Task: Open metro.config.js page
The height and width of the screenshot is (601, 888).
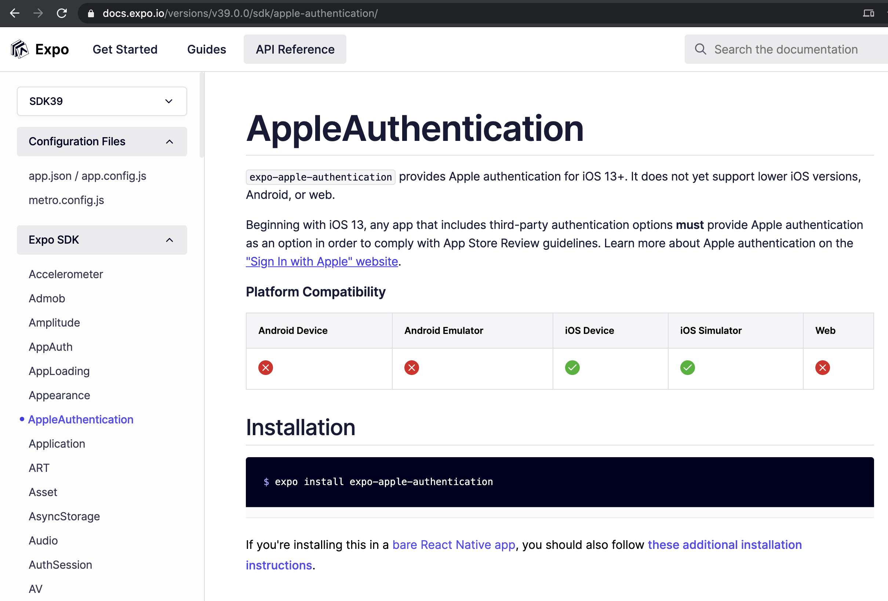Action: tap(66, 200)
